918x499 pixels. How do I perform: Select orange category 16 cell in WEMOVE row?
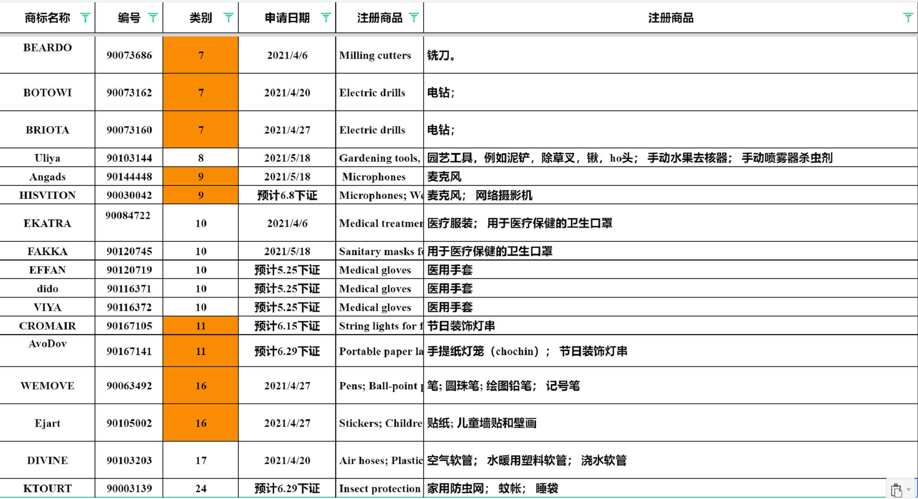tap(201, 386)
